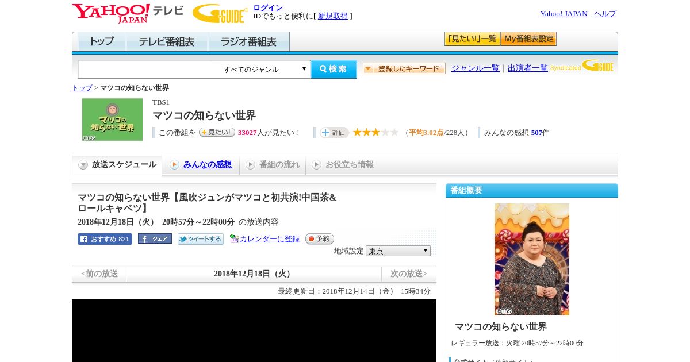This screenshot has width=690, height=362.
Task: Expand the 登録したキーワード dropdown
Action: click(404, 68)
